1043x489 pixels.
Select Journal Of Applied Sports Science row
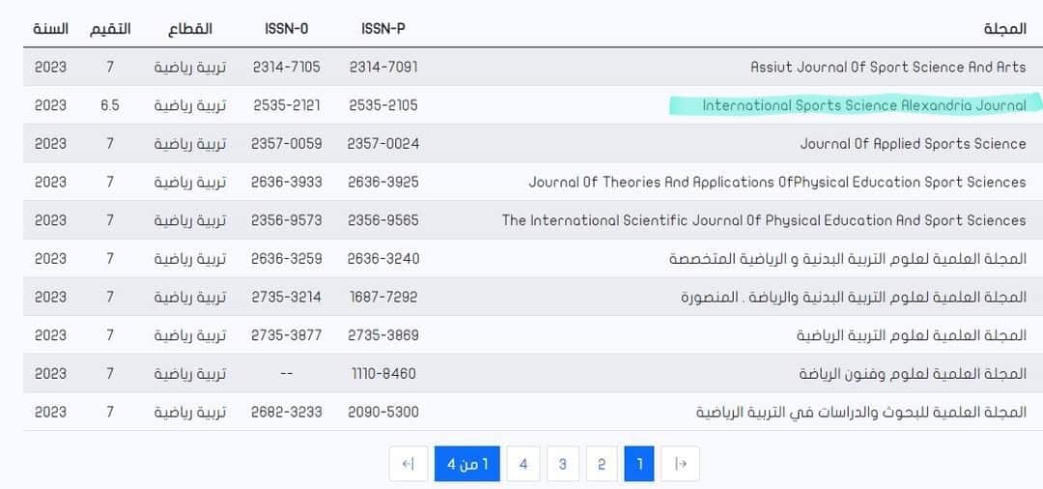click(x=913, y=143)
